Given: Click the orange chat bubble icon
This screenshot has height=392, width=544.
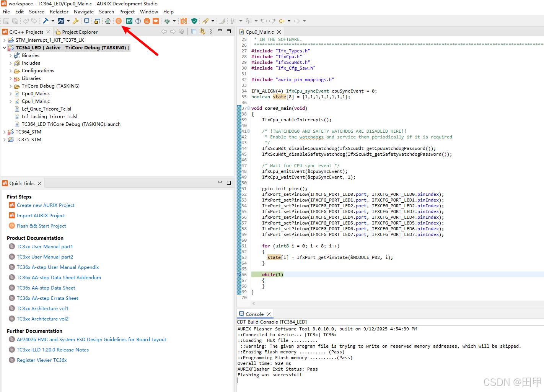Looking at the screenshot, I should (x=156, y=21).
